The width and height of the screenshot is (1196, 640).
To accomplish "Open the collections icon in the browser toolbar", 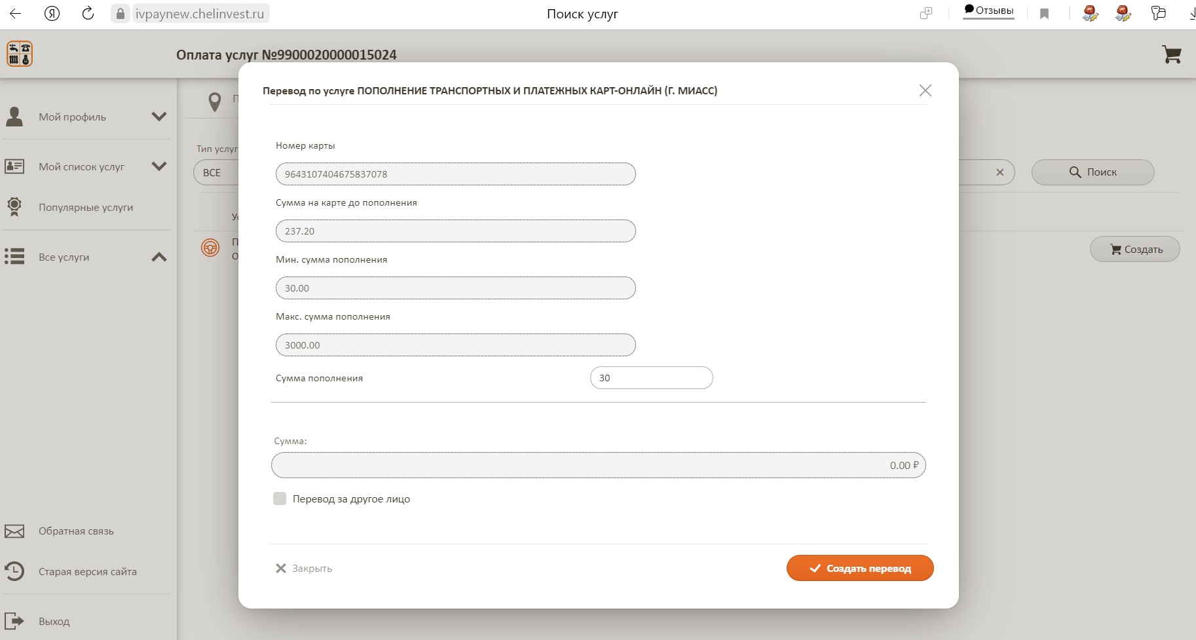I will (1158, 13).
